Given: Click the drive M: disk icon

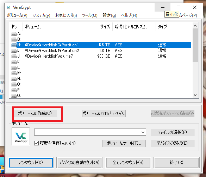Looking at the screenshot, I should [x=14, y=73].
